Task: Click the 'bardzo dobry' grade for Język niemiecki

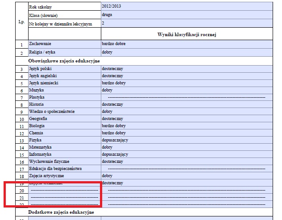Action: click(187, 83)
